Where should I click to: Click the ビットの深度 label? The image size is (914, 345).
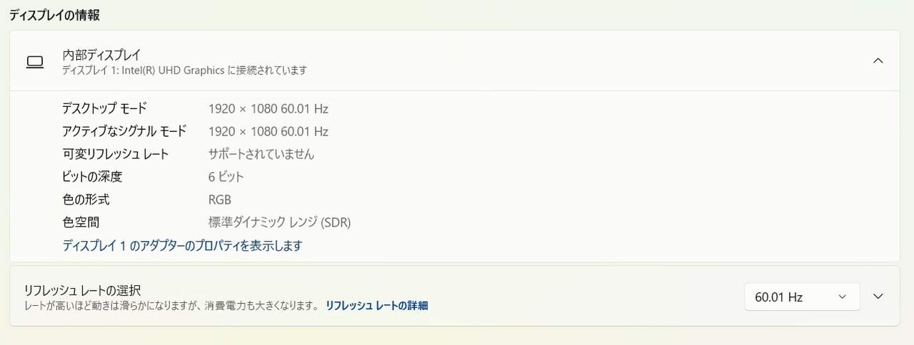[x=92, y=177]
